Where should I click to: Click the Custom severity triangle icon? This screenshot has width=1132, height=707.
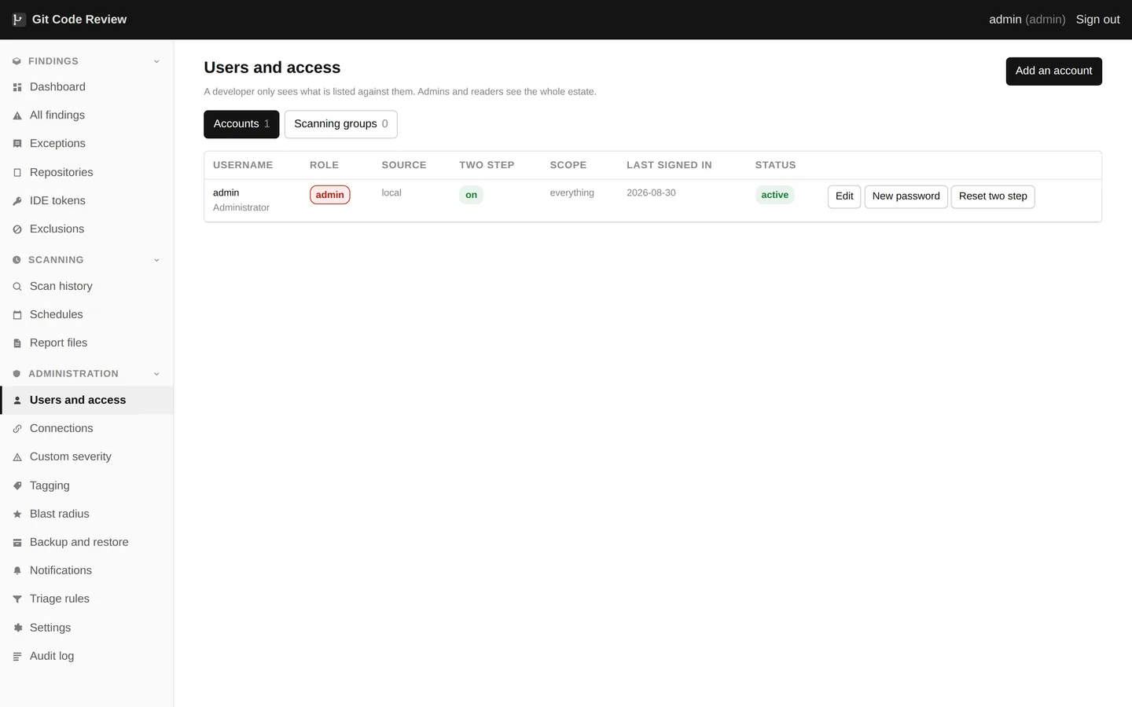tap(17, 457)
